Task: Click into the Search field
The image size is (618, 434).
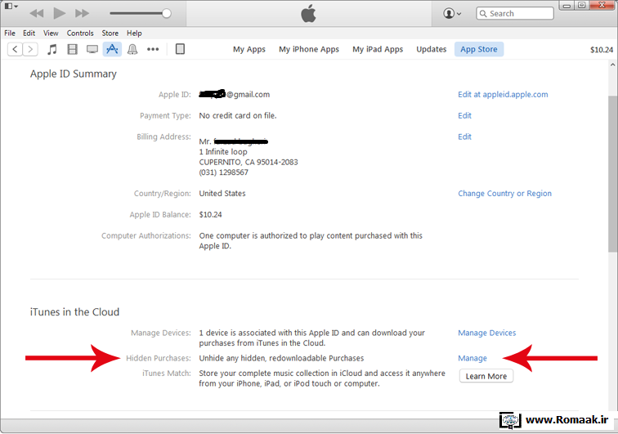Action: coord(515,13)
